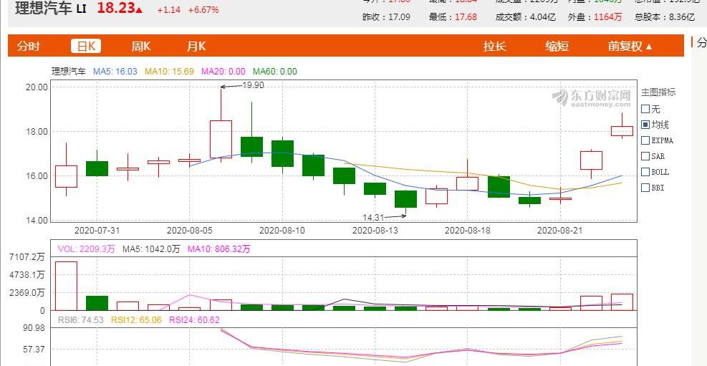Click the 理想汽车 LI stock title
Image resolution: width=707 pixels, height=366 pixels.
tap(50, 8)
